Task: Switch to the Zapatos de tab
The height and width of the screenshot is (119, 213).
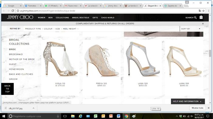Action: (x=173, y=6)
